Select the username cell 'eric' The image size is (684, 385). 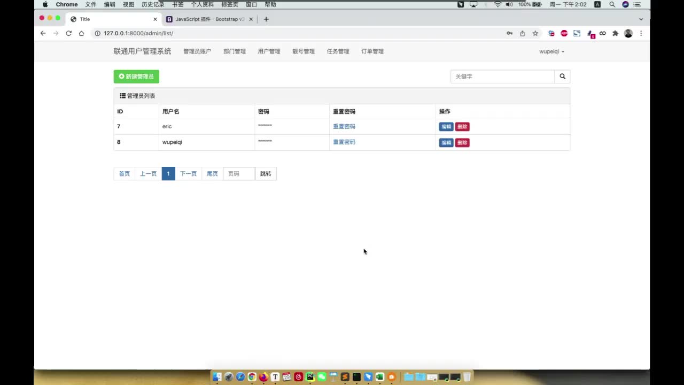(167, 127)
